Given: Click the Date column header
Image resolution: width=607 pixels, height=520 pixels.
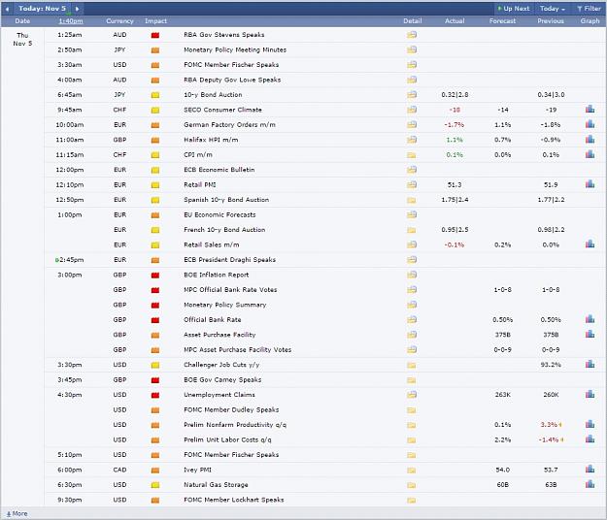Looking at the screenshot, I should click(22, 21).
